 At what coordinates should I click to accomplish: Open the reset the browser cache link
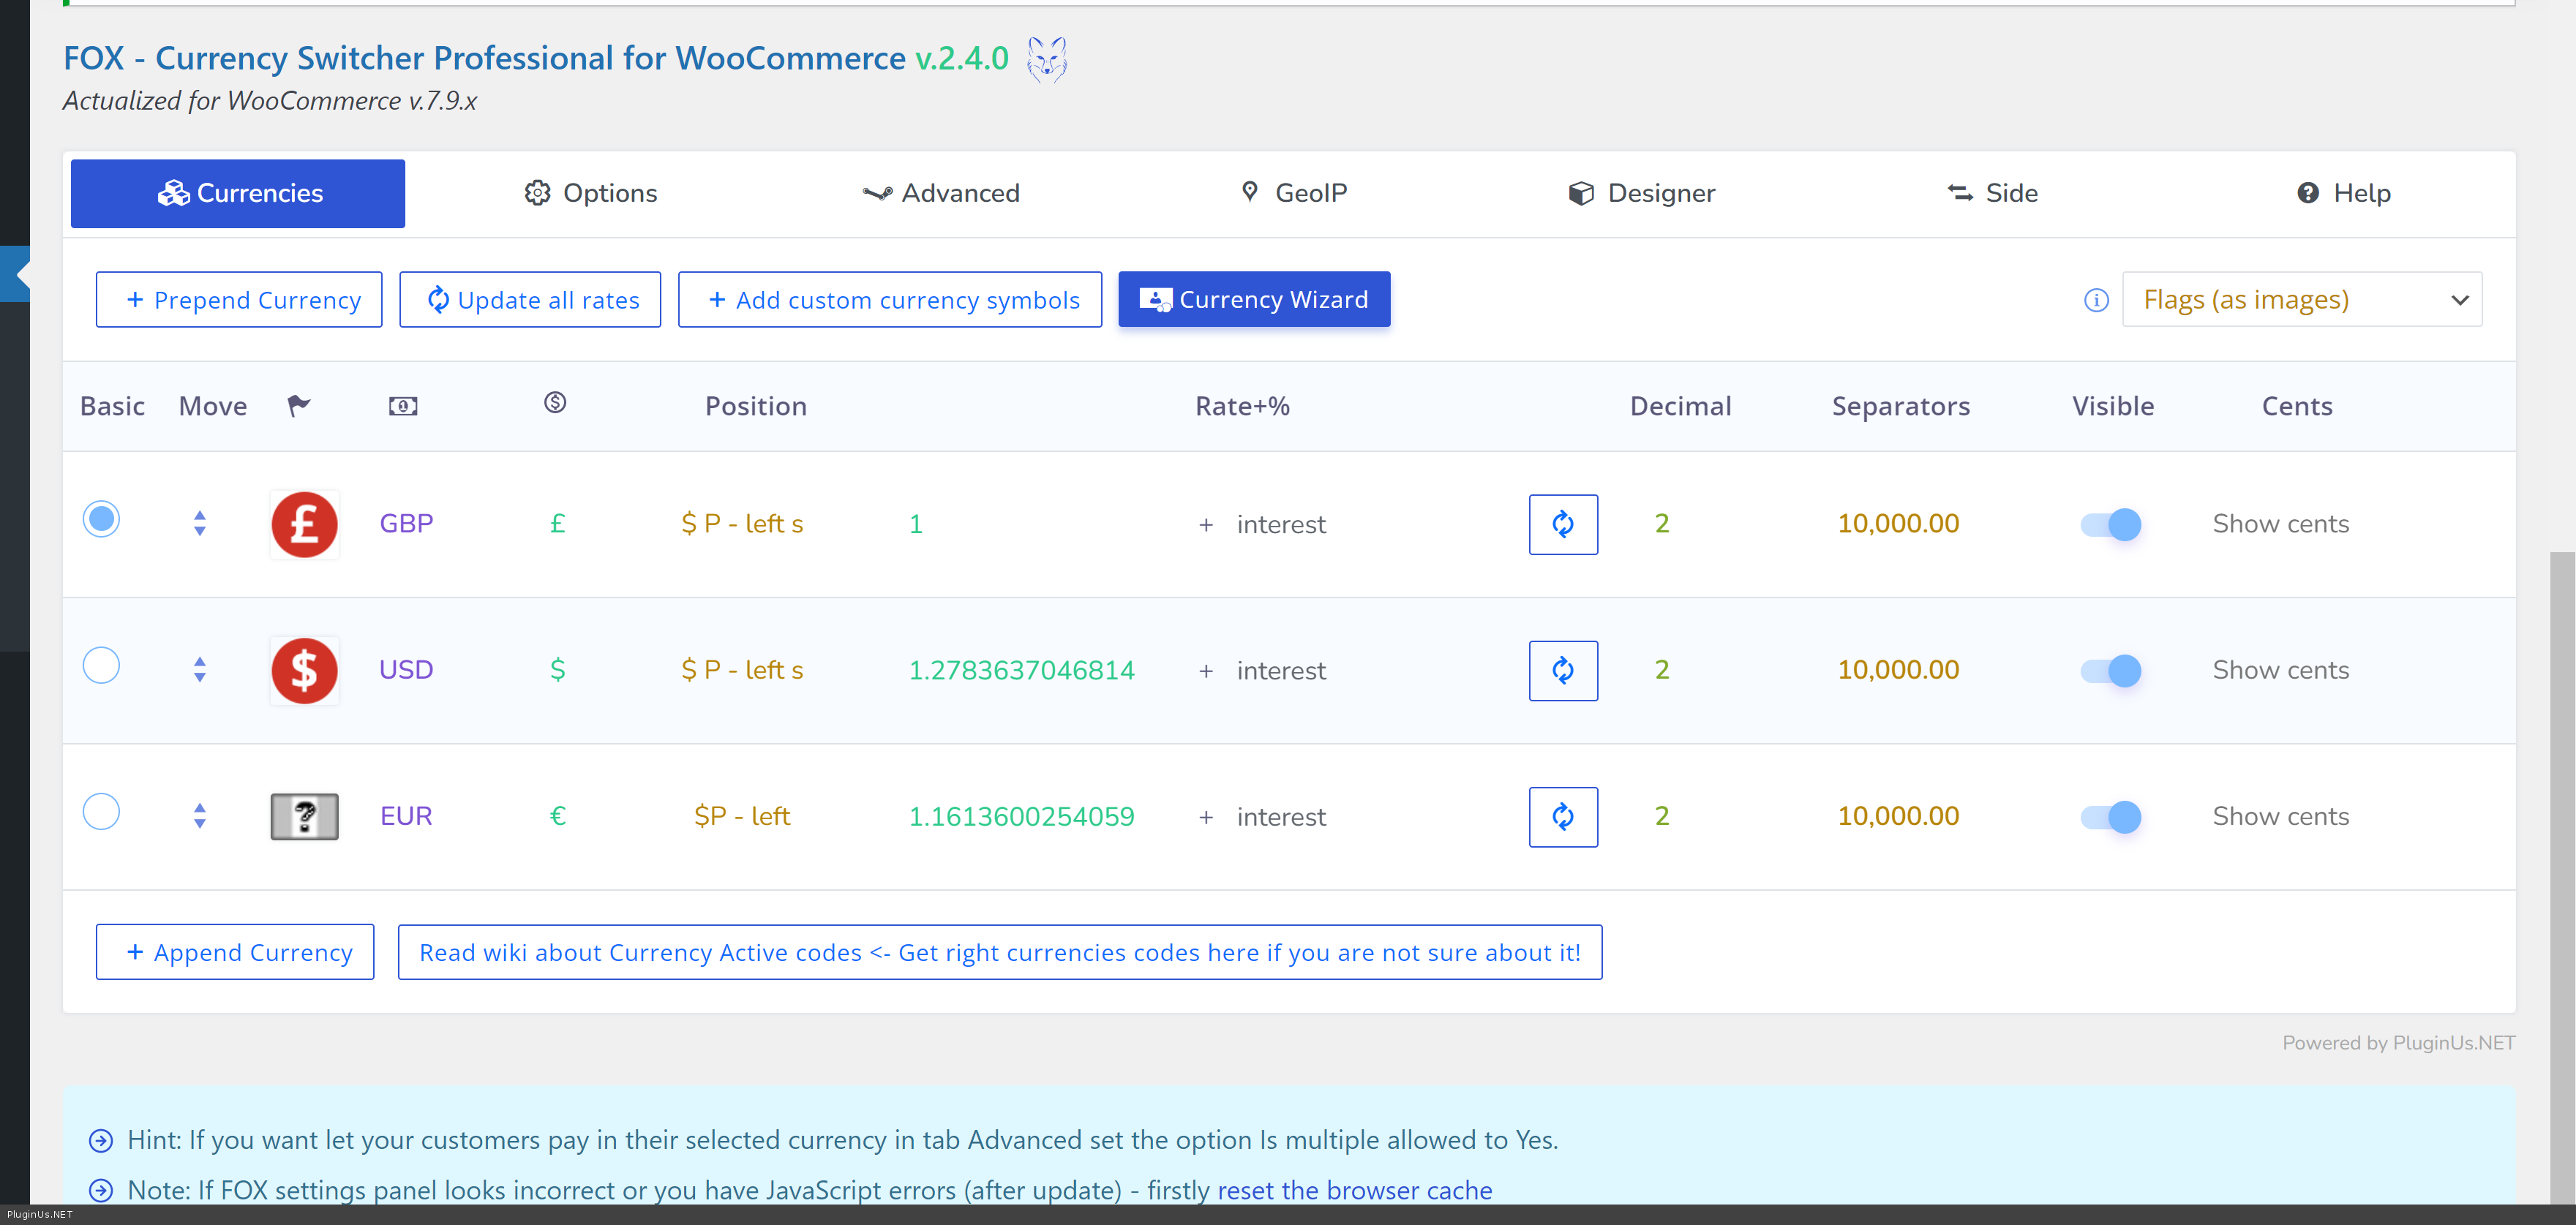(1354, 1190)
